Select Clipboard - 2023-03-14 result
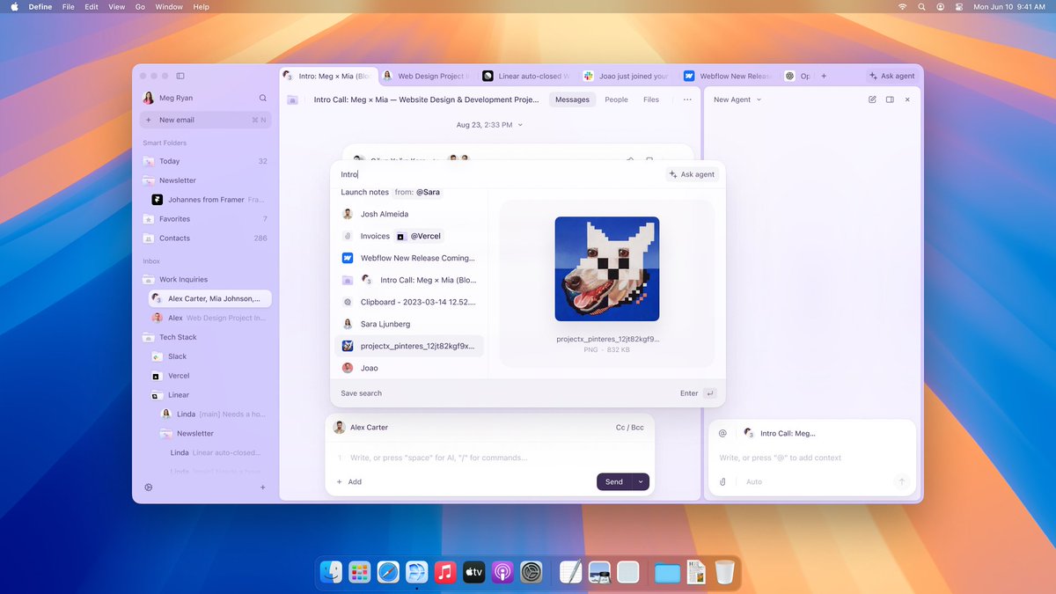Image resolution: width=1056 pixels, height=594 pixels. point(409,302)
